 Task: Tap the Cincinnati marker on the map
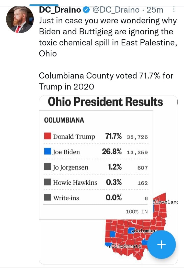click(x=110, y=246)
